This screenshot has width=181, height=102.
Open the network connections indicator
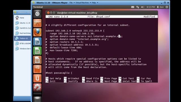pyautogui.click(x=138, y=7)
